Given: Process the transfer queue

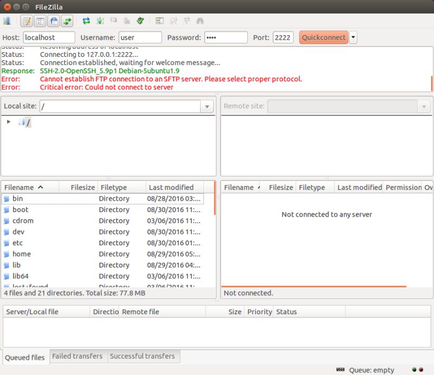Looking at the screenshot, I should (100, 21).
